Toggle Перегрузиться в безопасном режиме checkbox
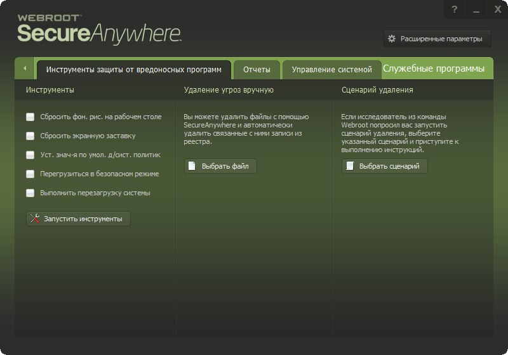508x355 pixels. [30, 174]
